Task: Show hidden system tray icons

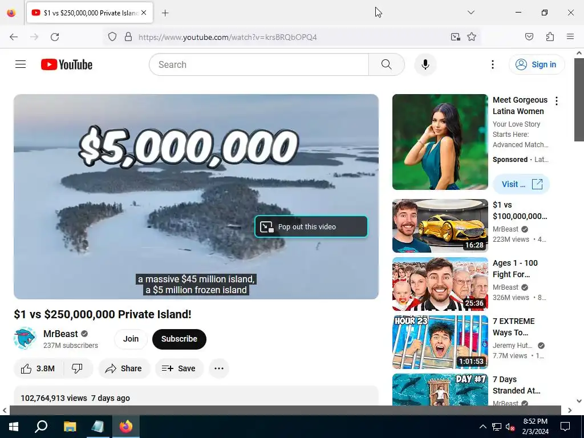Action: coord(482,427)
